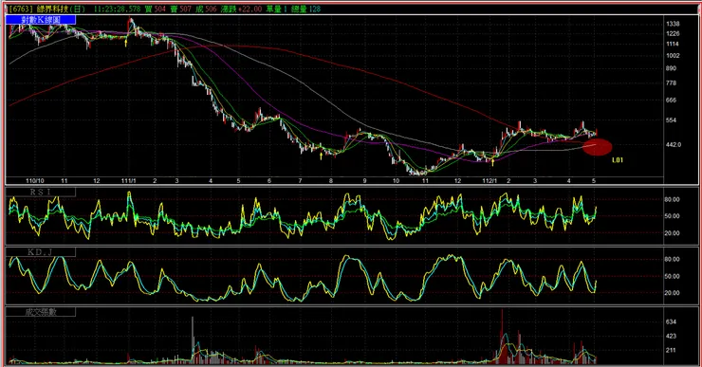The width and height of the screenshot is (702, 367).
Task: Select the stock code [6763] in header
Action: pyautogui.click(x=22, y=9)
